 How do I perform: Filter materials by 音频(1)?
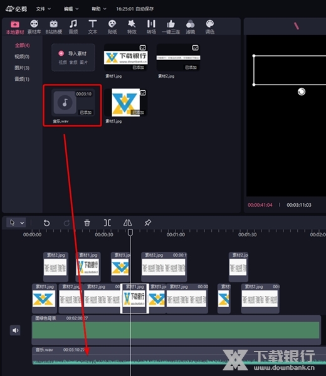click(x=22, y=79)
